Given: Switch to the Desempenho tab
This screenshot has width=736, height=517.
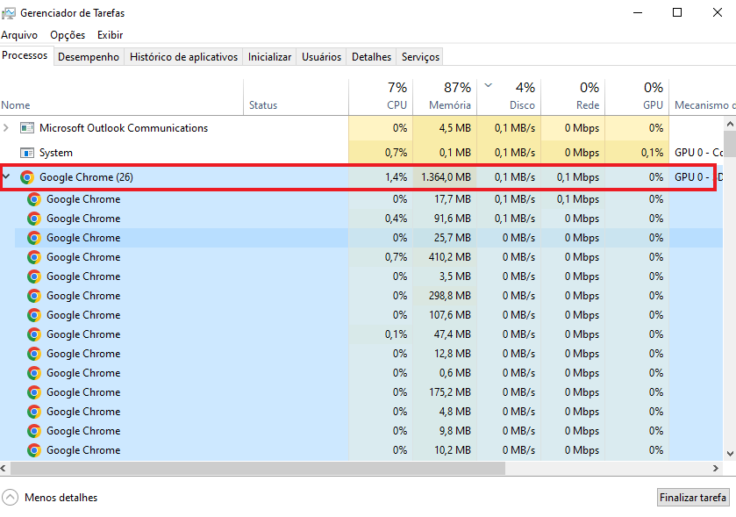Looking at the screenshot, I should 89,57.
